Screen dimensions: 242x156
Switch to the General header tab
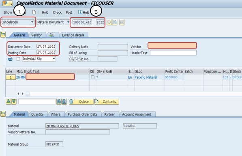[x=19, y=35]
